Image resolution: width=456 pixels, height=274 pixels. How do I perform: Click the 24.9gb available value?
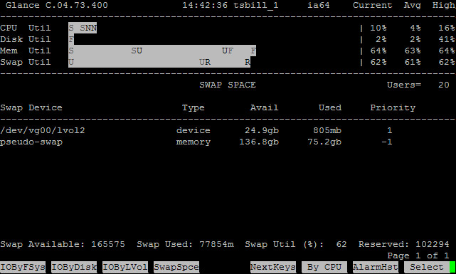click(262, 130)
